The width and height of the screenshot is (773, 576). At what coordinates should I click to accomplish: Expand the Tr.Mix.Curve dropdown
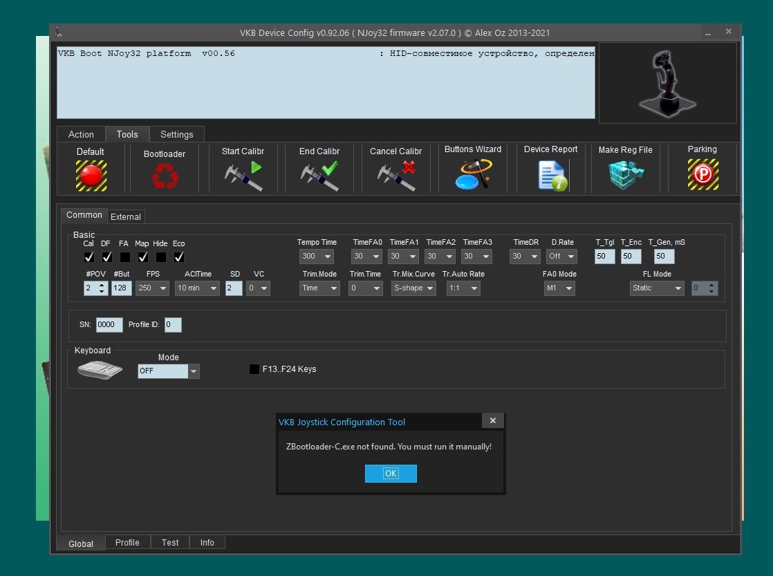(x=413, y=288)
